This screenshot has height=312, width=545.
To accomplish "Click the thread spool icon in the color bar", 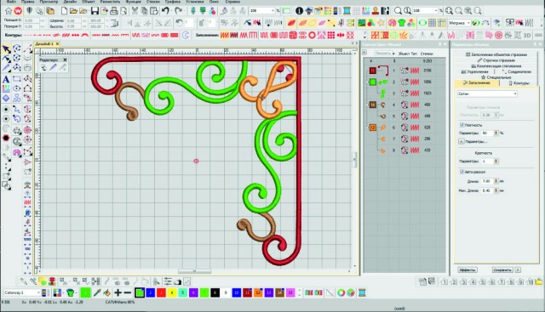I will [x=362, y=293].
